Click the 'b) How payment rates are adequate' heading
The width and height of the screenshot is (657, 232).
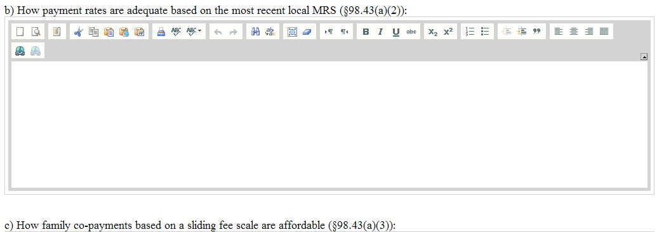pos(206,11)
